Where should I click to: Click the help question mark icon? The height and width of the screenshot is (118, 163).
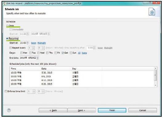9,110
